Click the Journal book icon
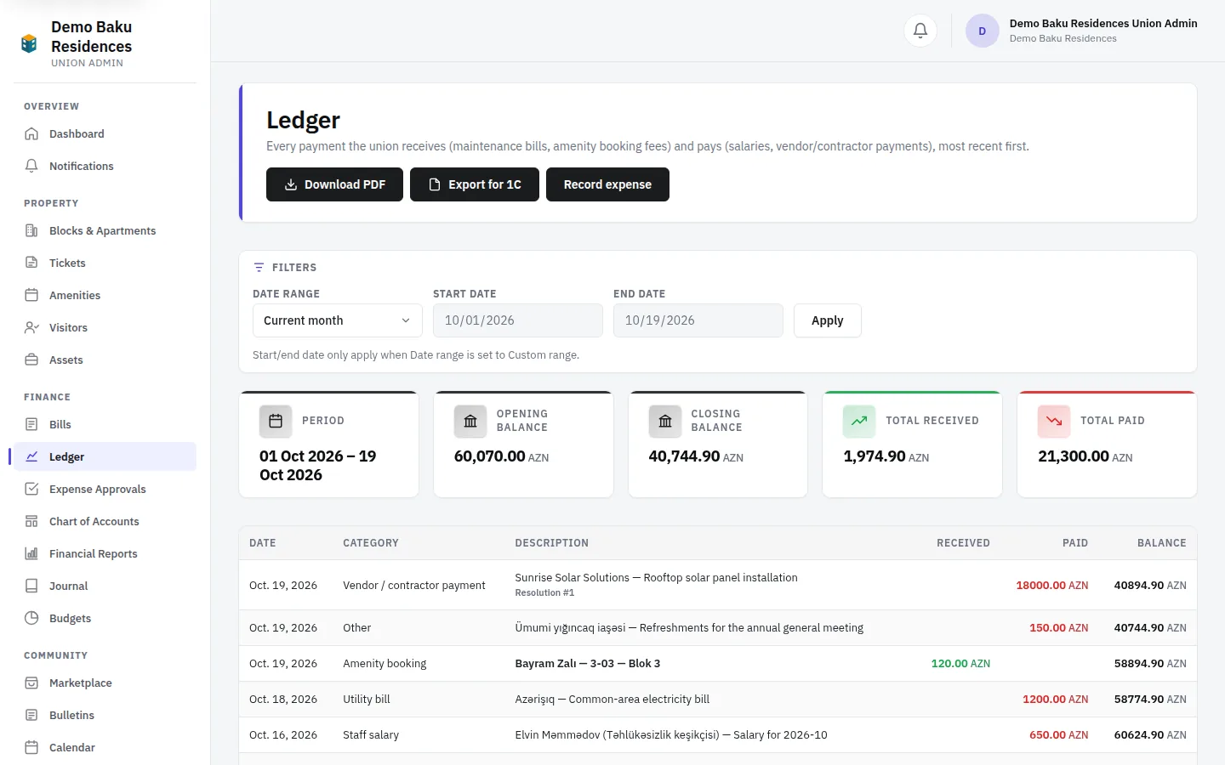 (31, 586)
